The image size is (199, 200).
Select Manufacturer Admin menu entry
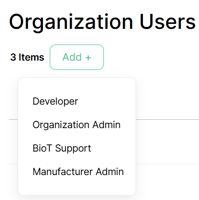click(78, 172)
